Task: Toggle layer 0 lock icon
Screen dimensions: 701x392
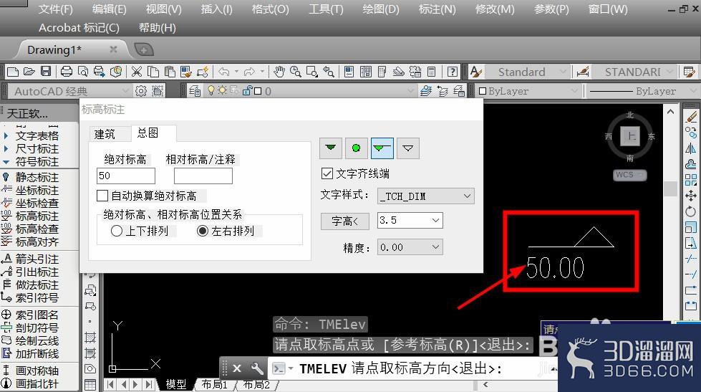Action: (246, 91)
